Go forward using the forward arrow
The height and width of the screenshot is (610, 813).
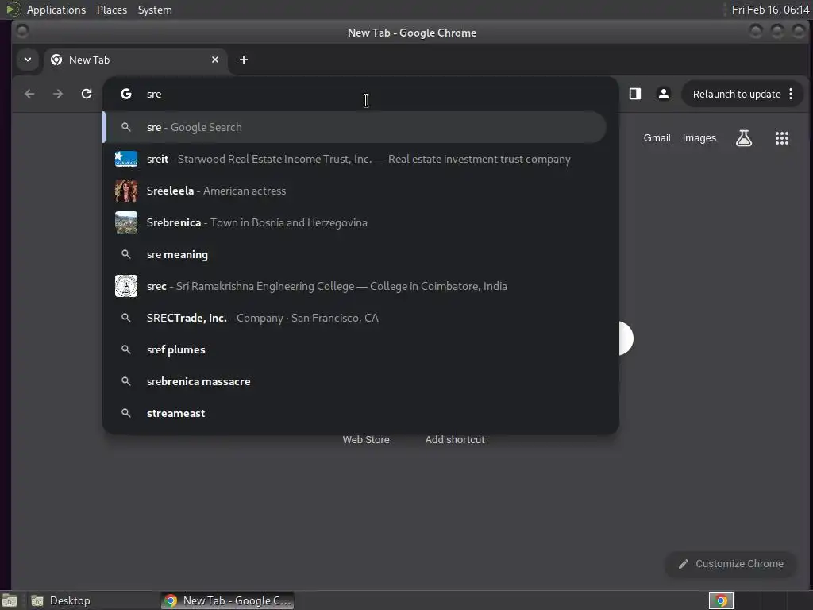click(58, 94)
